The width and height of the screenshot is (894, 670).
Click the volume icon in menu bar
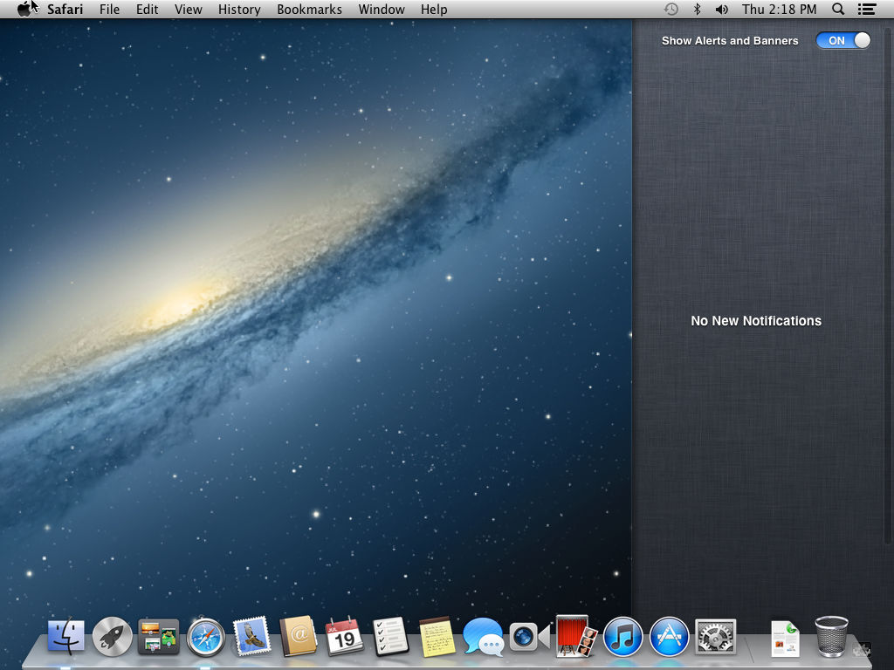722,10
